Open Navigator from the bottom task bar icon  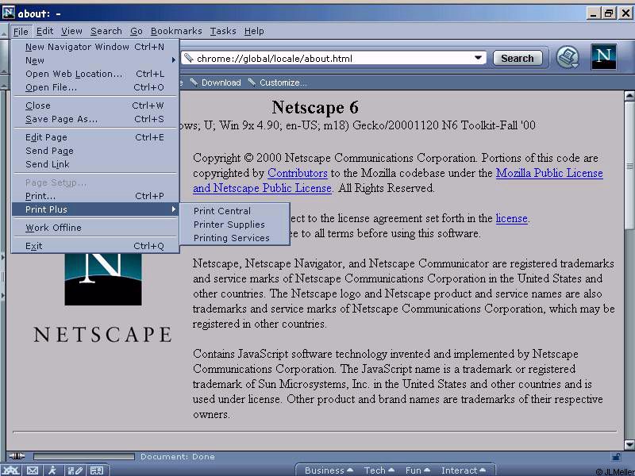[x=11, y=470]
